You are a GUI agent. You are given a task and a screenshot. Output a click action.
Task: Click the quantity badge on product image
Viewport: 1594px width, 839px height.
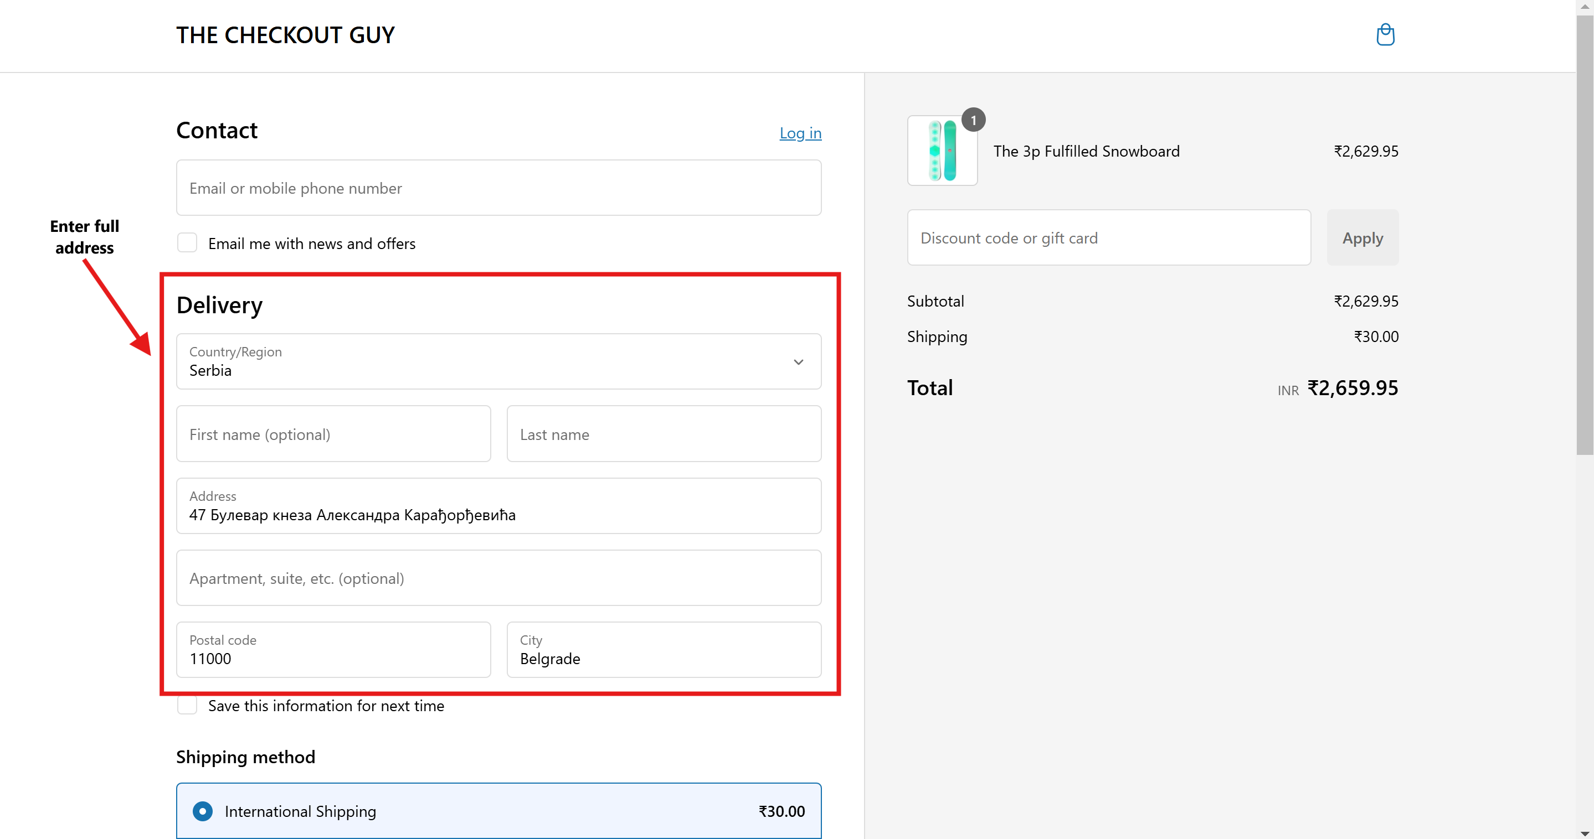click(973, 120)
